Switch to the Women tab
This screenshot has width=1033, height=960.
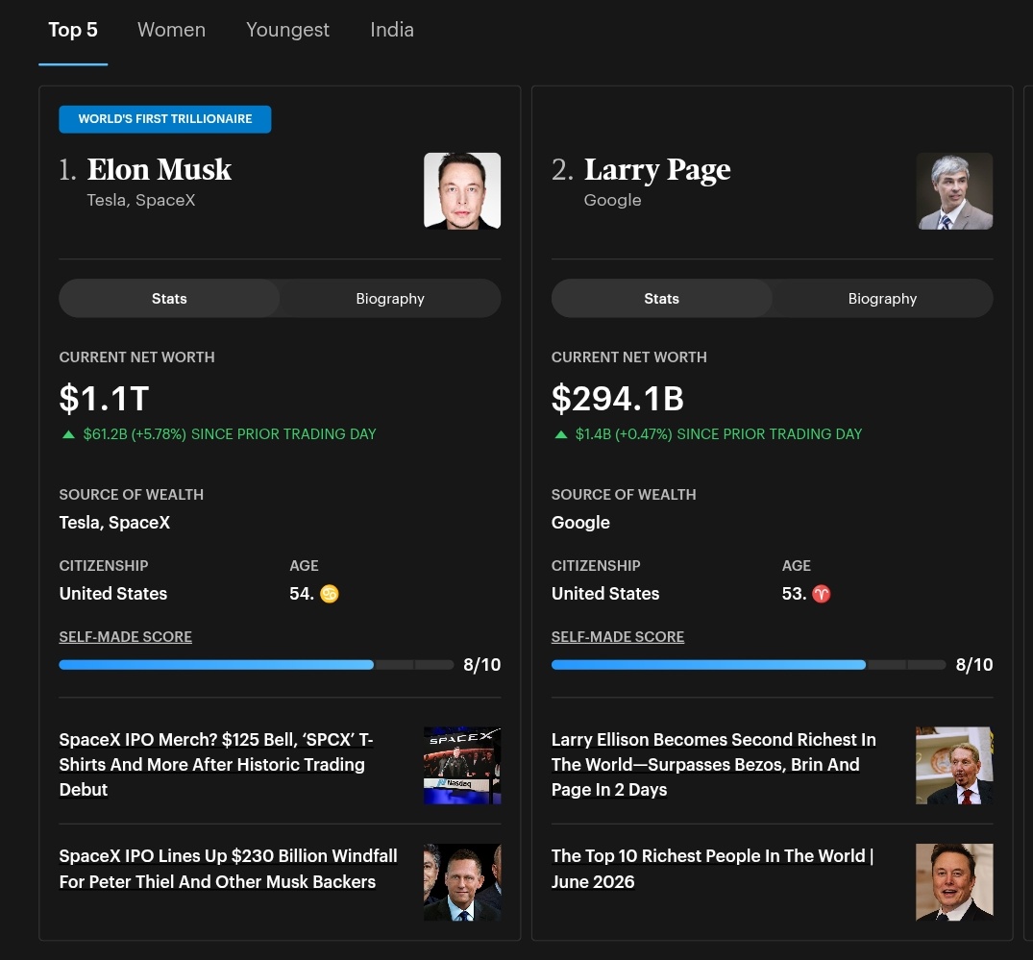coord(171,31)
